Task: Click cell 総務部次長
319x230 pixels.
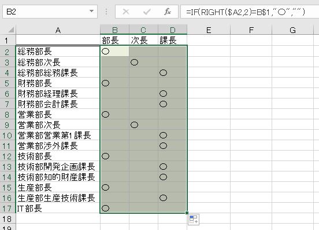Action: click(58, 62)
